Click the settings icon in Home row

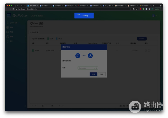click(x=146, y=51)
